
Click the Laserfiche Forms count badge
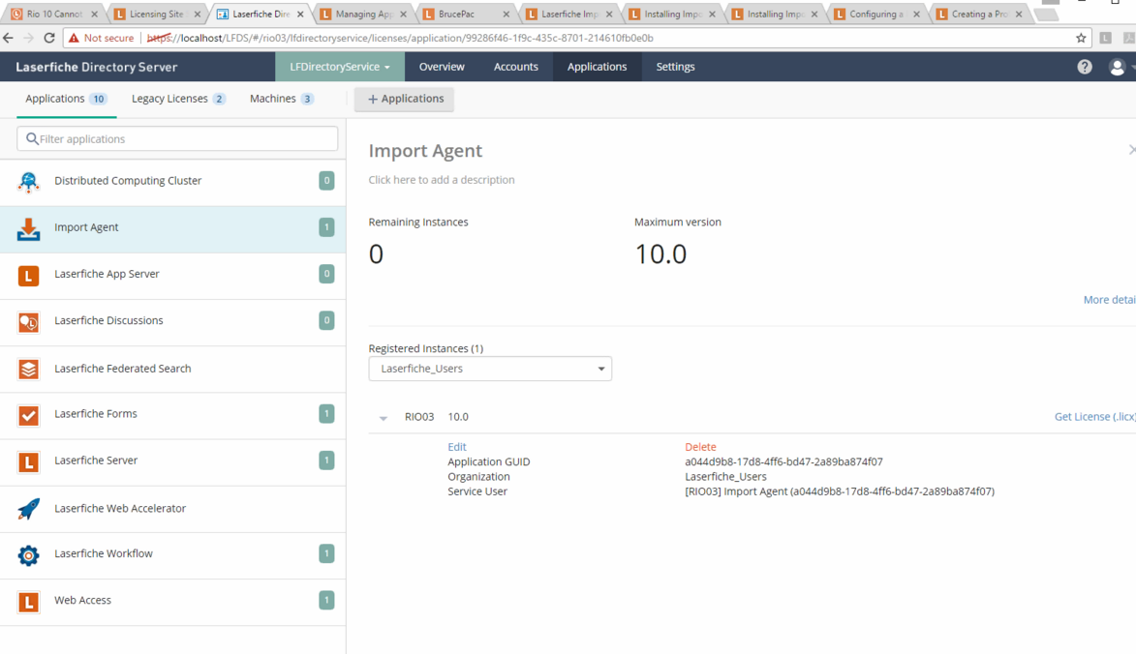pos(326,414)
